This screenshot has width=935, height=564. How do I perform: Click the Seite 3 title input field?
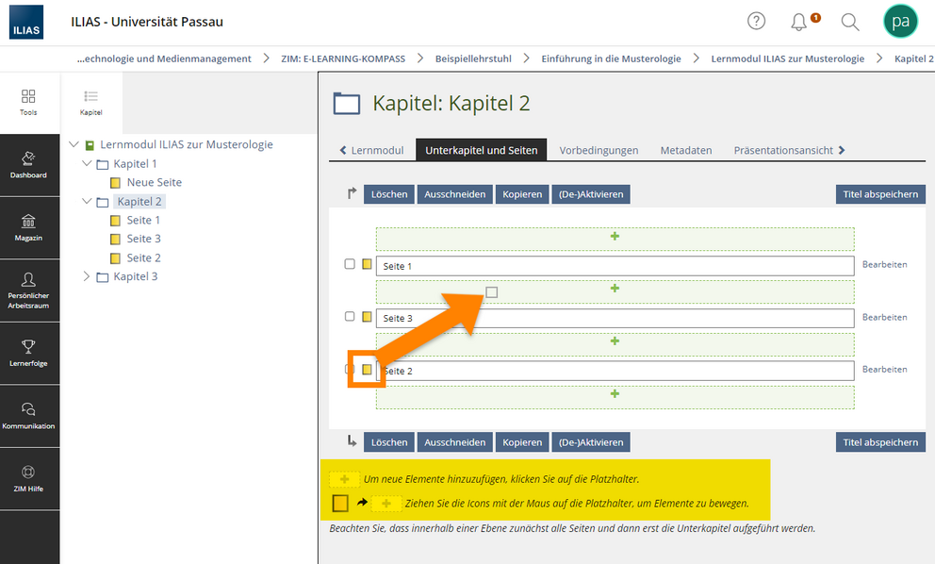pyautogui.click(x=615, y=318)
